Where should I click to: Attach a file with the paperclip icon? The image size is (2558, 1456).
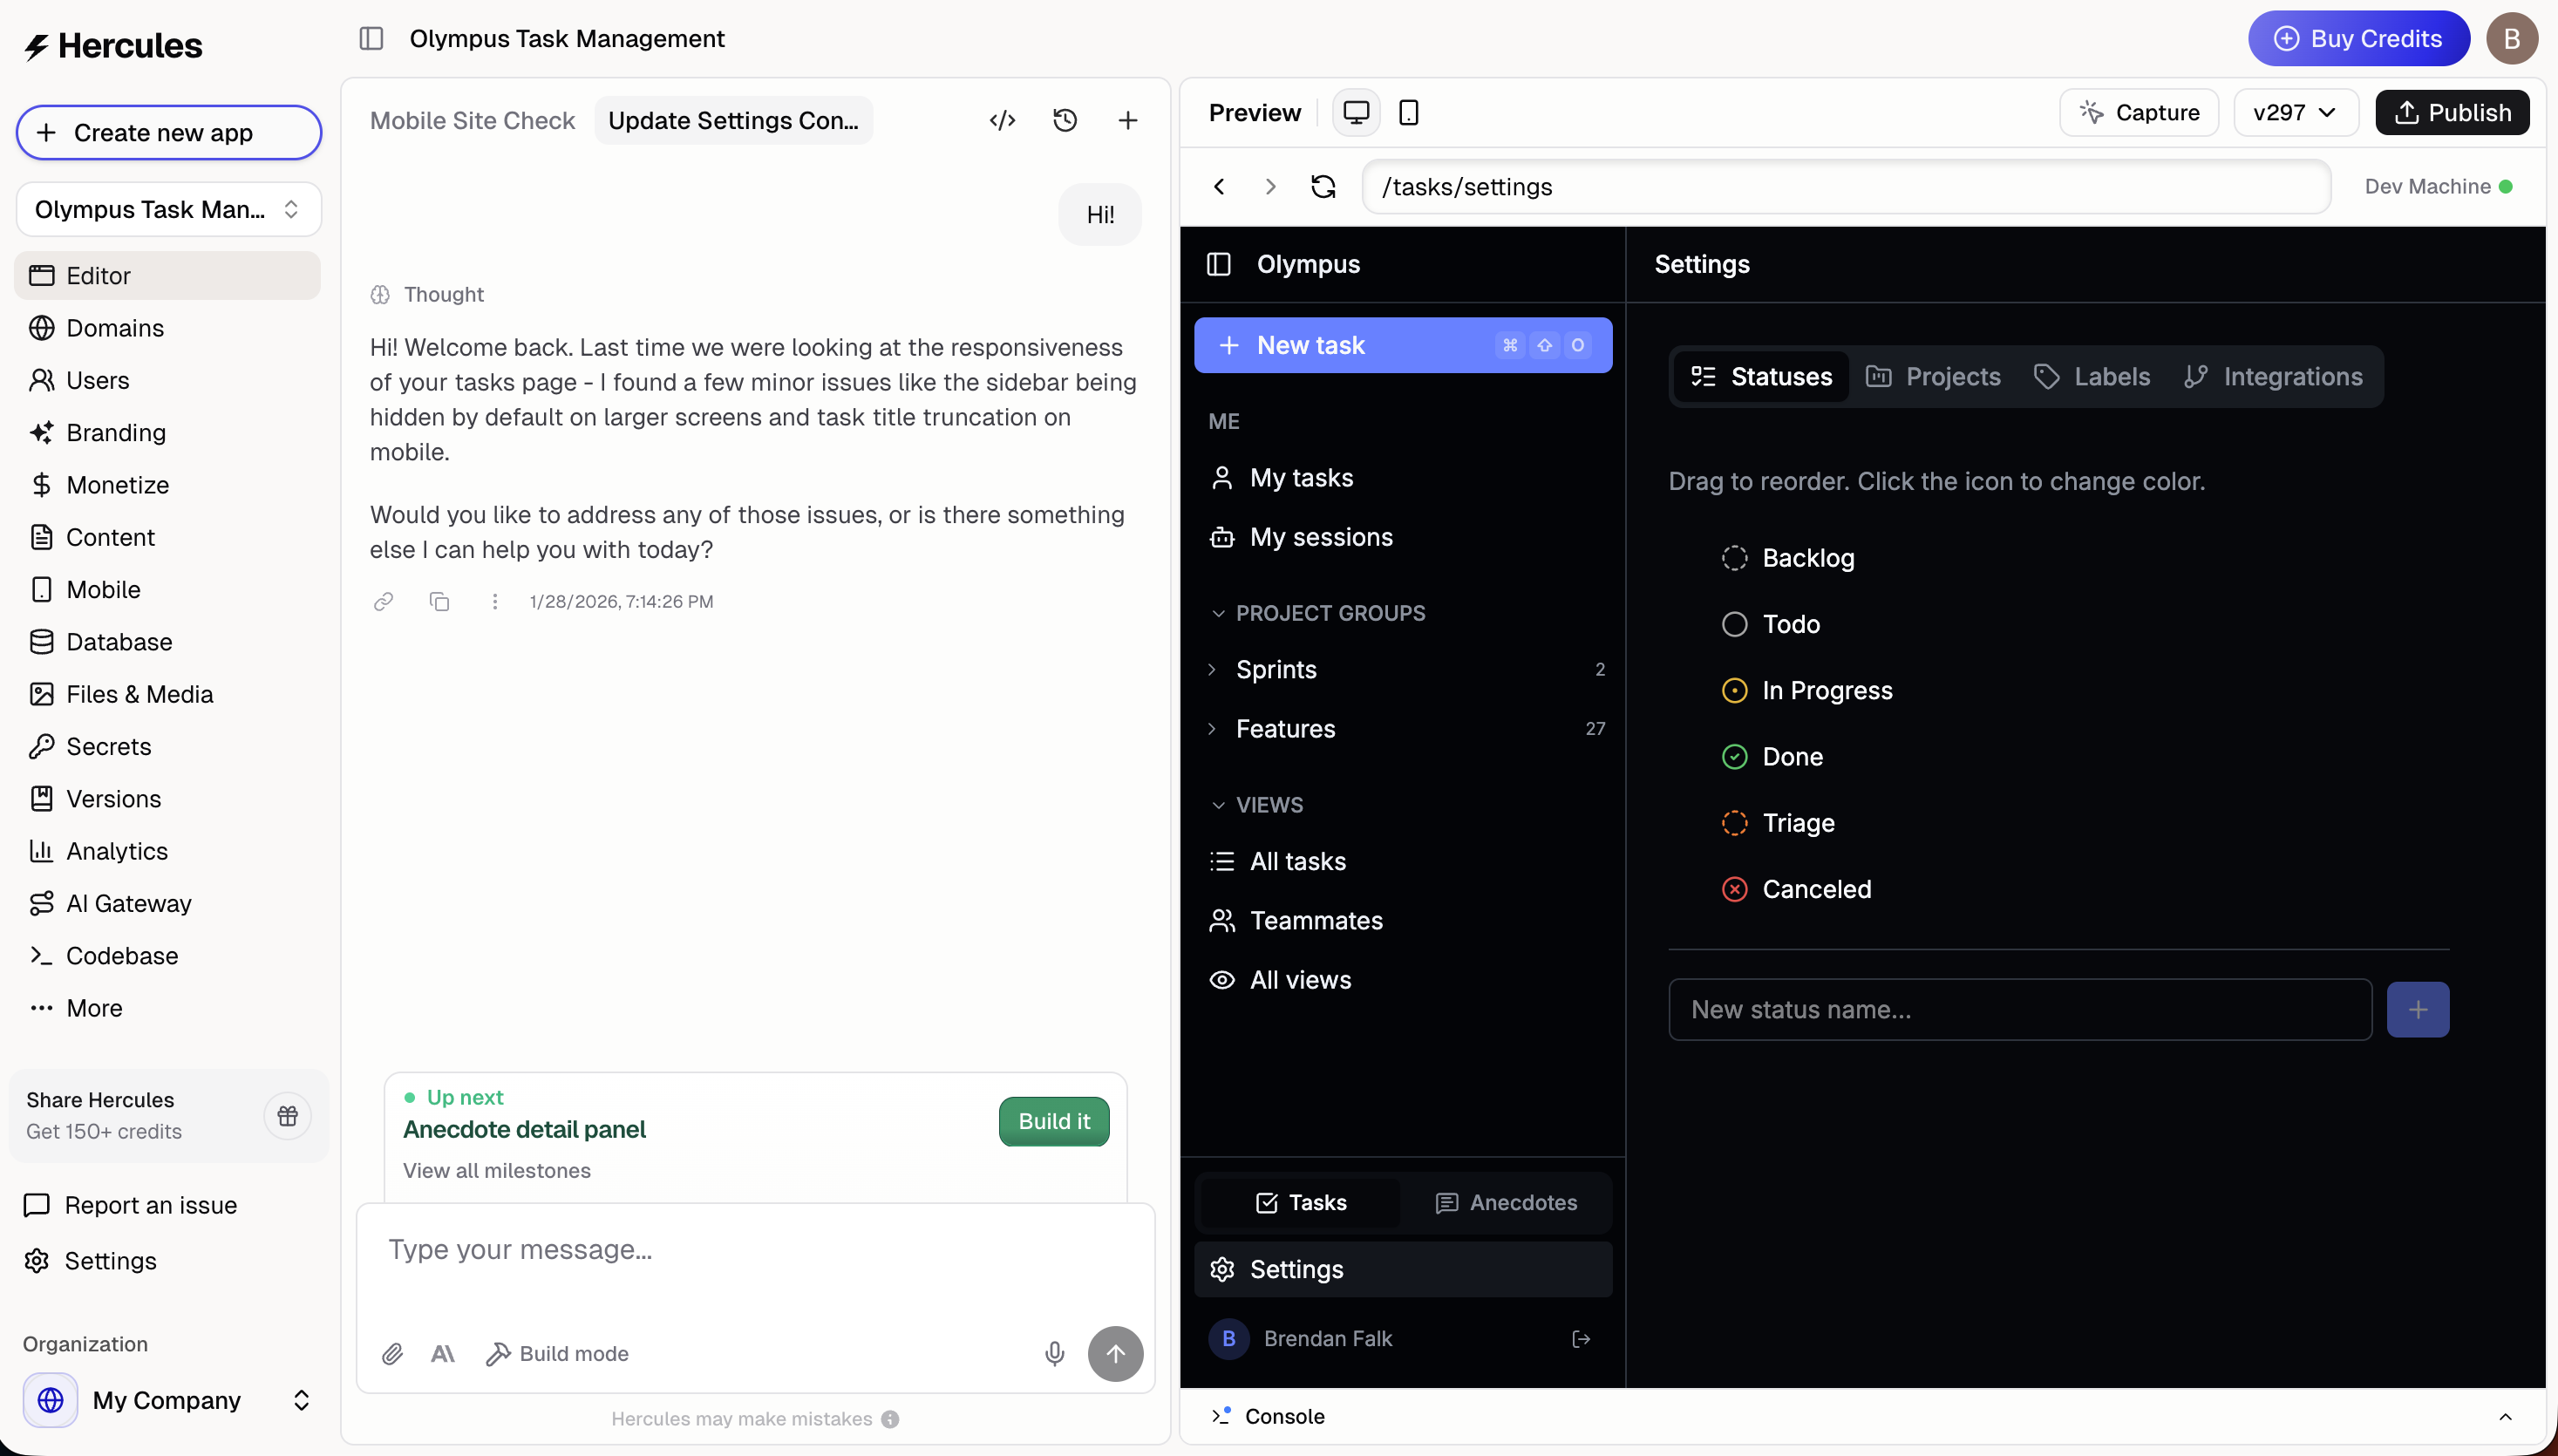(392, 1353)
